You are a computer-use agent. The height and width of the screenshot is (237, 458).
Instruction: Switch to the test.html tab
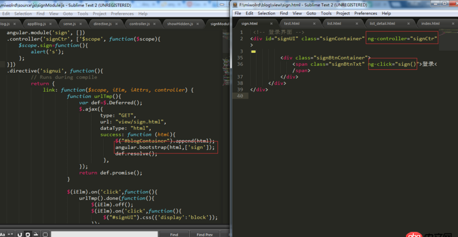[291, 23]
